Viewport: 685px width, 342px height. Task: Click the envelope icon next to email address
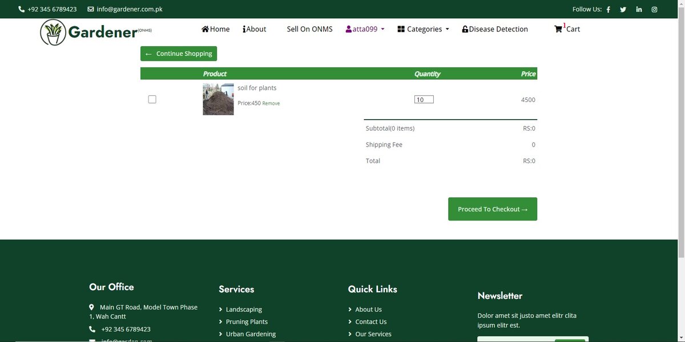pyautogui.click(x=90, y=9)
